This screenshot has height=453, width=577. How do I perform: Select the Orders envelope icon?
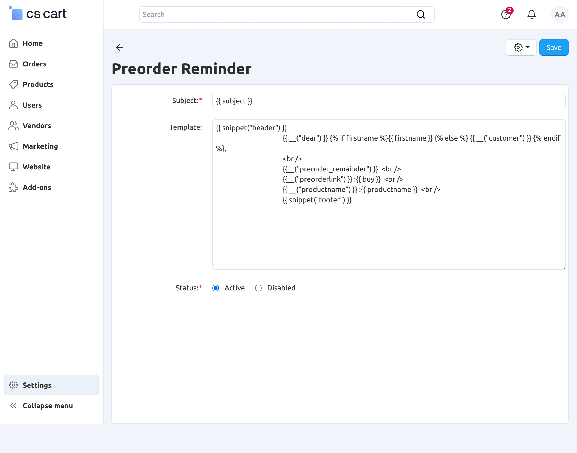click(x=14, y=64)
